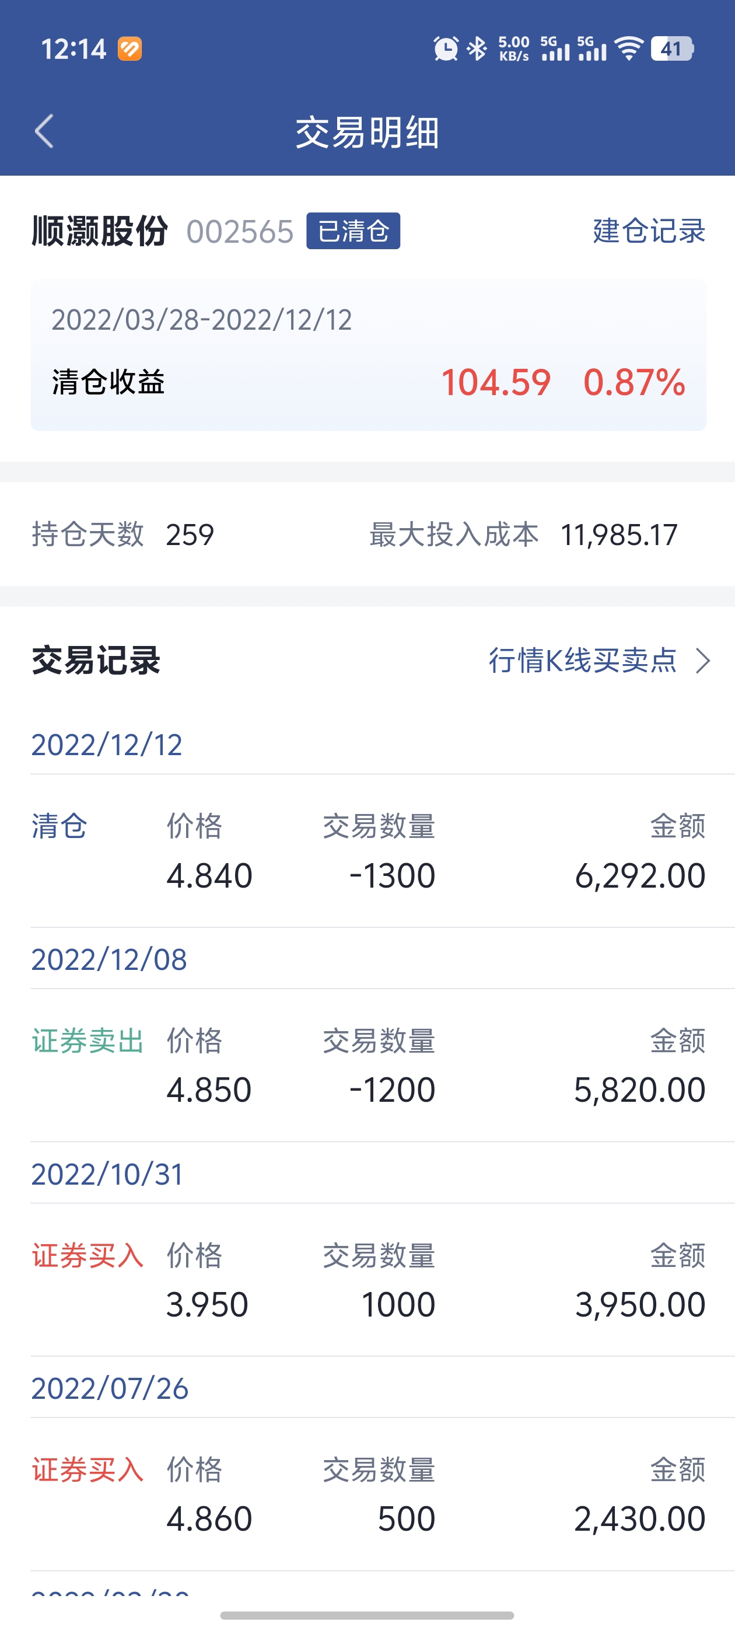This screenshot has width=735, height=1634.
Task: Expand the chevron next to 行情K线买卖点
Action: tap(703, 661)
